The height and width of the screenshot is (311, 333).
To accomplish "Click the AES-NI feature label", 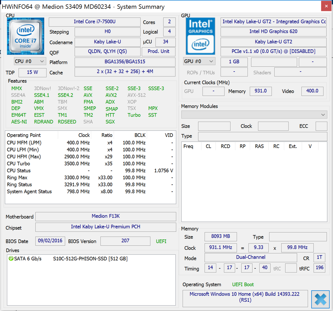I will (19, 122).
